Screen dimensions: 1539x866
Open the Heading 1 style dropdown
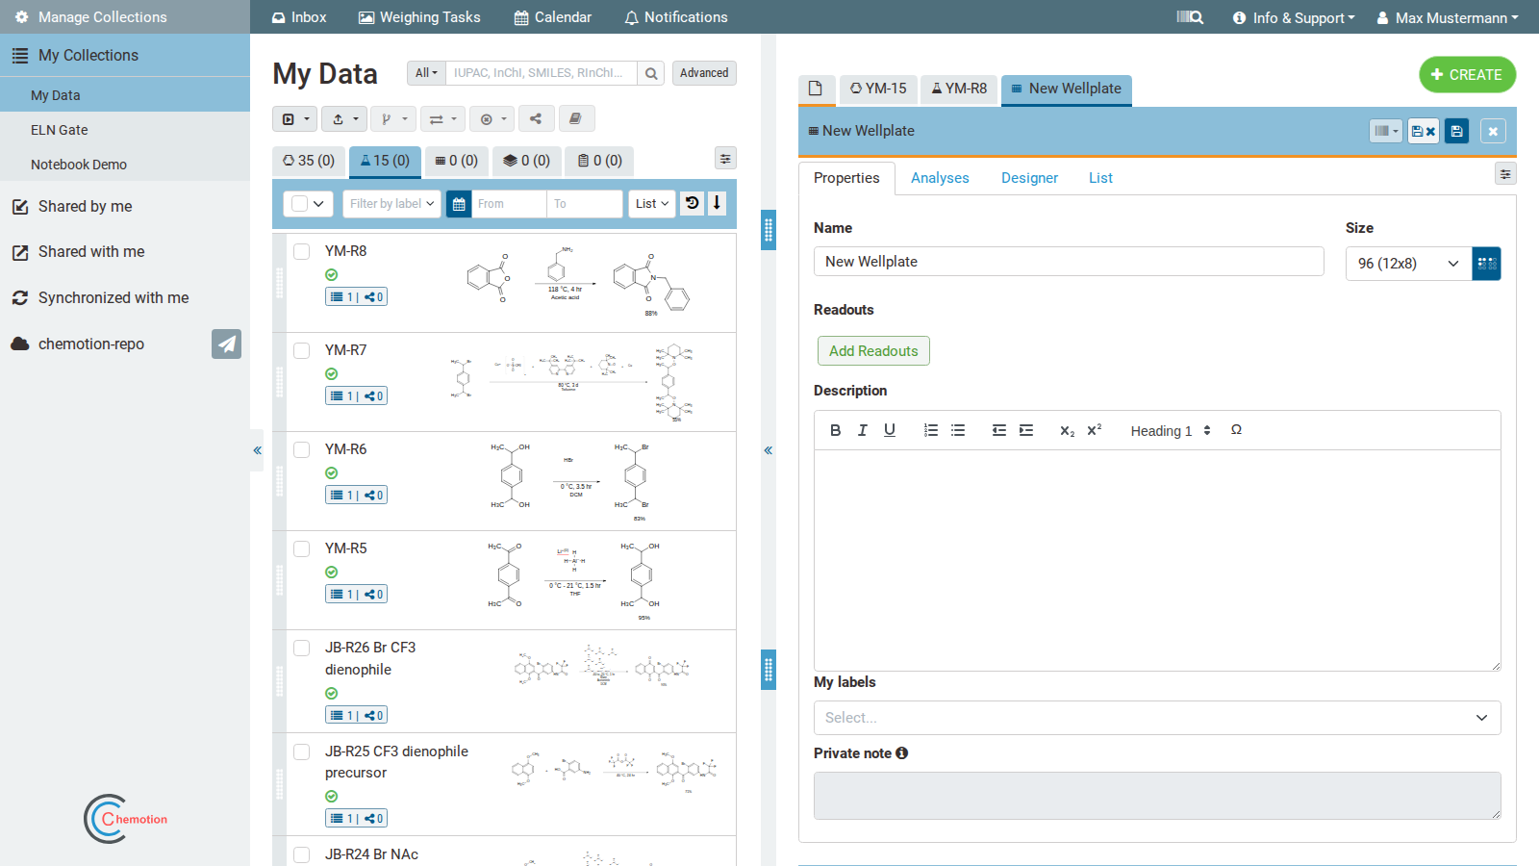[1170, 431]
